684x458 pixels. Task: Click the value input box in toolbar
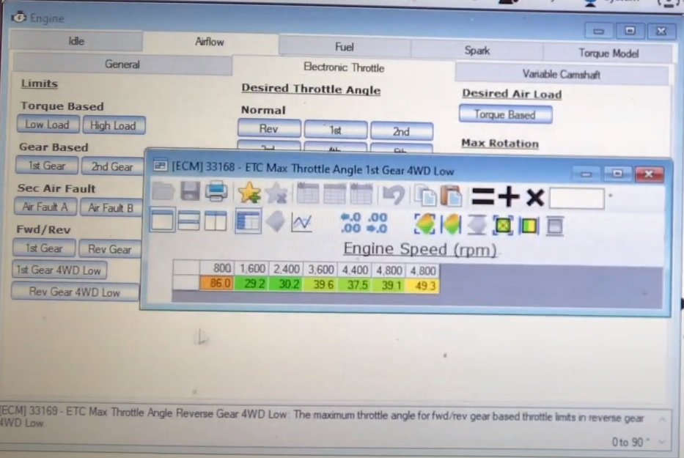click(x=577, y=199)
